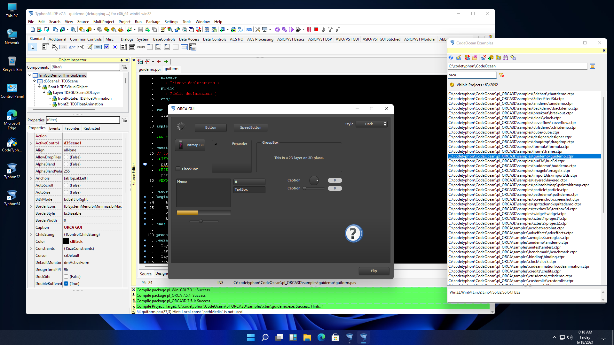The height and width of the screenshot is (345, 614).
Task: Click the purple Run arrow icon
Action: pyautogui.click(x=292, y=30)
